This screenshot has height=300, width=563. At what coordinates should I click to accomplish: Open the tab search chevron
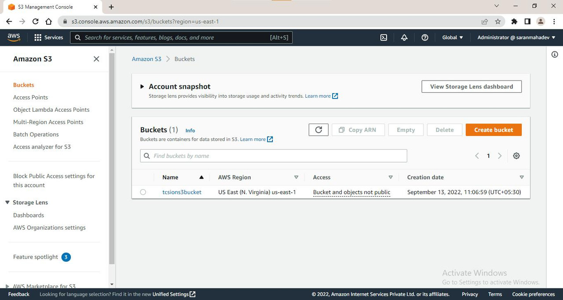coord(497,6)
